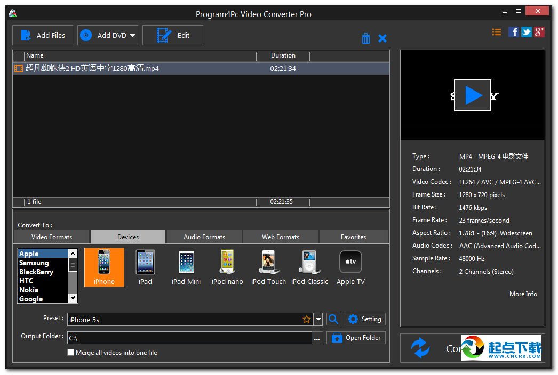Click the Output Folder path field
Viewport: 558px width, 375px height.
[189, 338]
